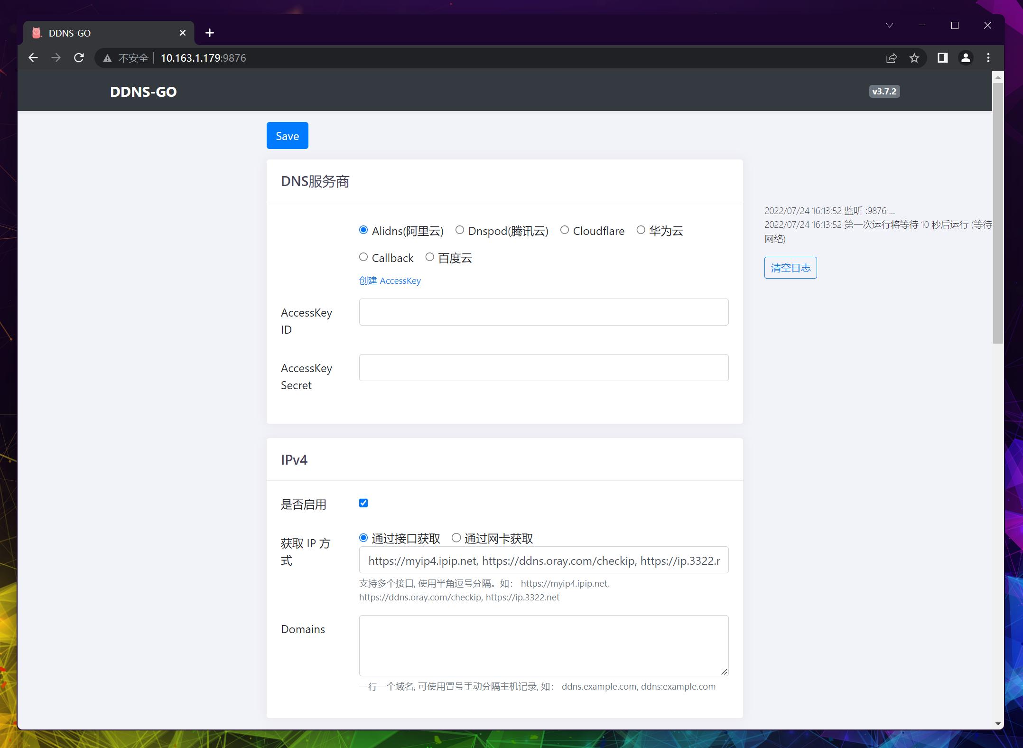
Task: Click the browser profile avatar icon
Action: [965, 58]
